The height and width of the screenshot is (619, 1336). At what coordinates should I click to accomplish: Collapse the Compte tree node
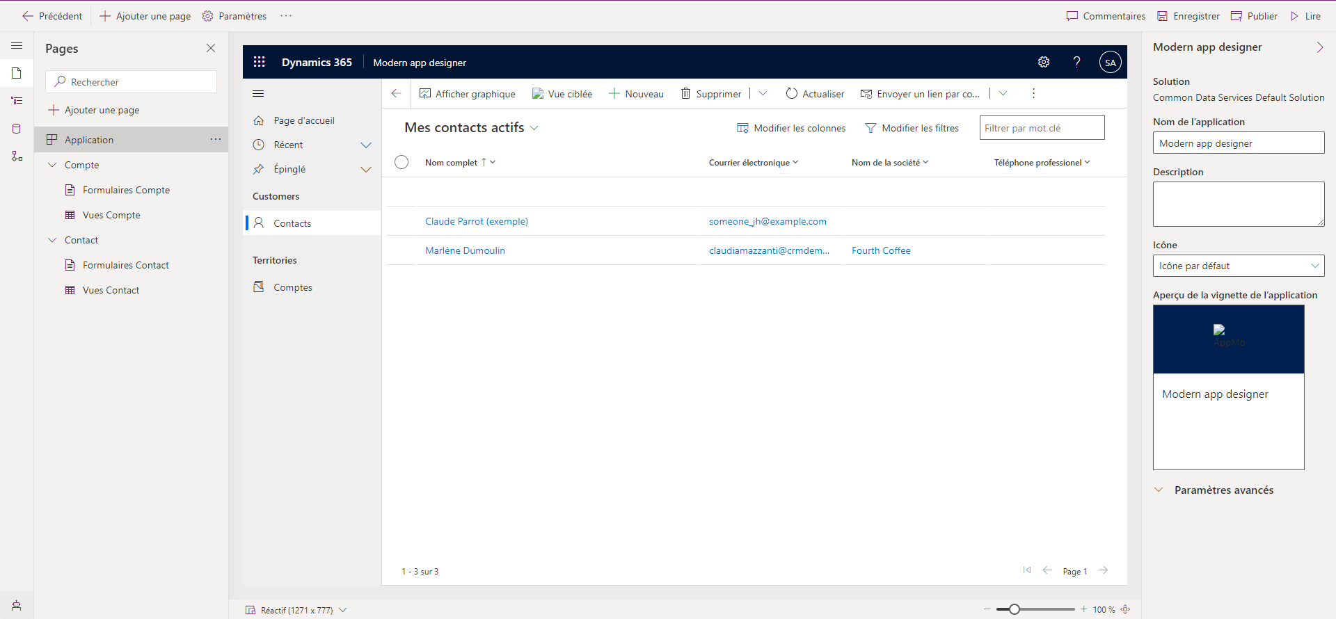52,165
